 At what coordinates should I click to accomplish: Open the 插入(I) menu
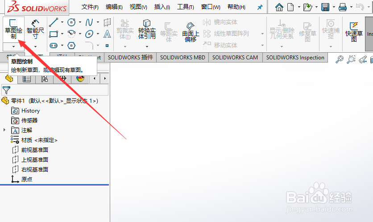pos(162,7)
